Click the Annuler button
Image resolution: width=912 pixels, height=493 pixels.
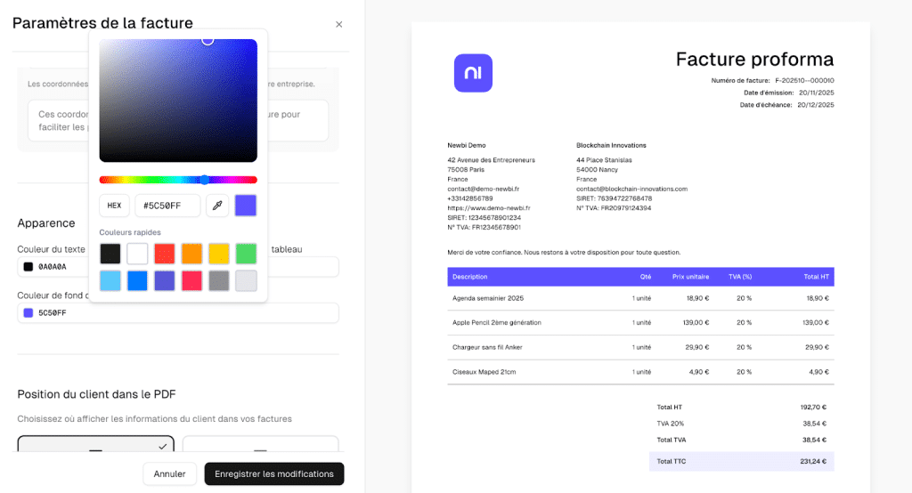click(169, 474)
